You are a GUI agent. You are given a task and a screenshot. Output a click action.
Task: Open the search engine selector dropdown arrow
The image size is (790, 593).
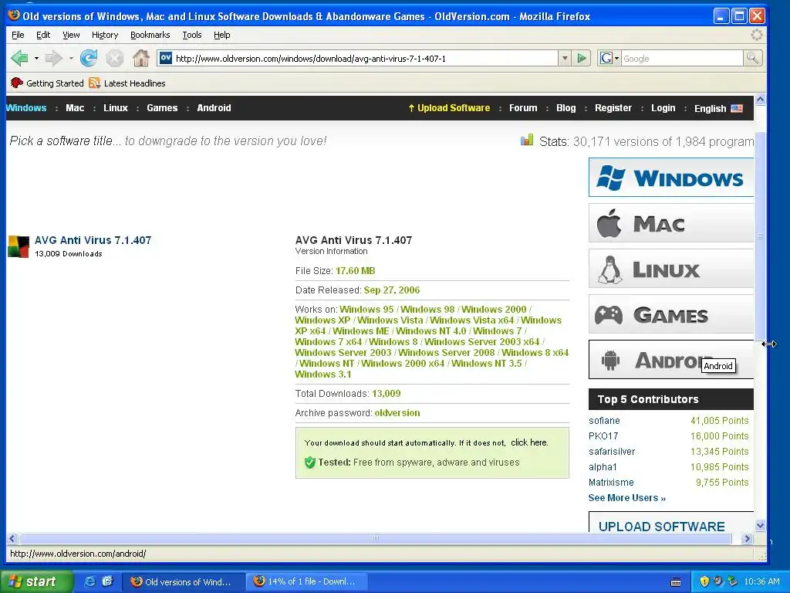coord(616,59)
